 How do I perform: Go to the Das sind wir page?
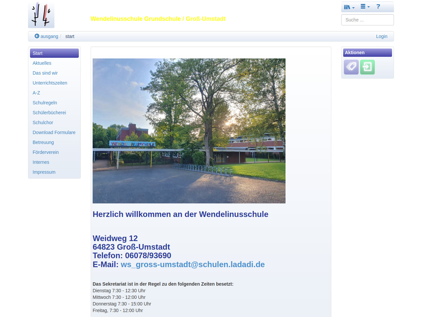pyautogui.click(x=45, y=73)
